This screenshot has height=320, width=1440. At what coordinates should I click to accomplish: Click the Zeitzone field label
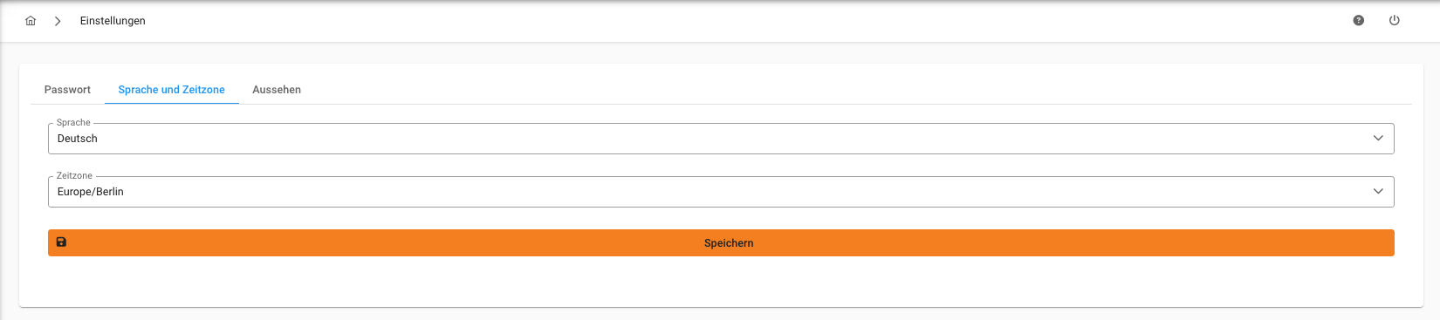pyautogui.click(x=74, y=176)
